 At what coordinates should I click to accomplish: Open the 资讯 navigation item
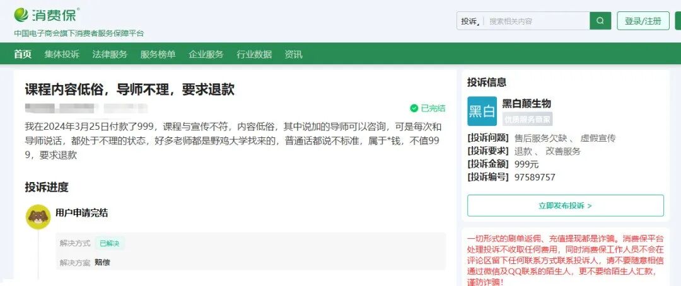point(293,54)
